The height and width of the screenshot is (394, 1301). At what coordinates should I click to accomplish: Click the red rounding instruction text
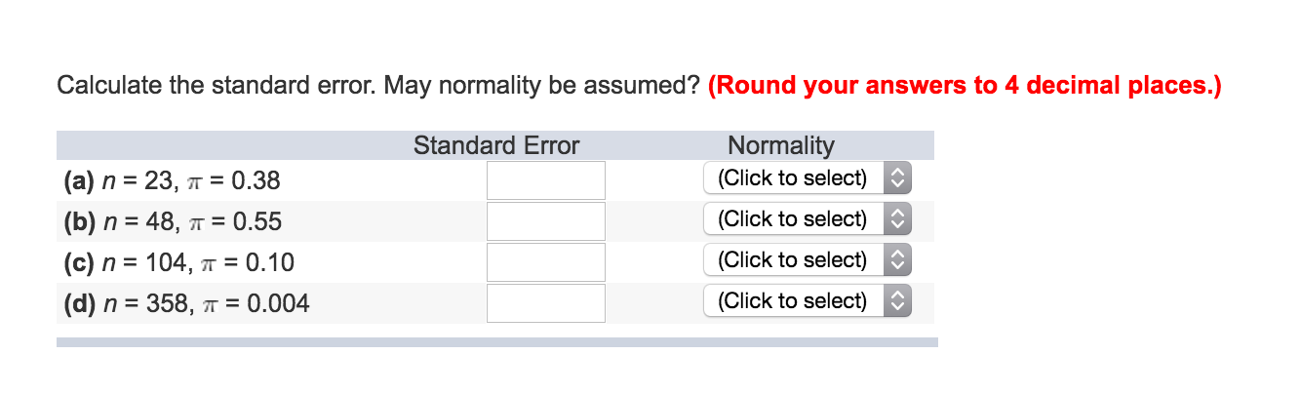click(965, 86)
